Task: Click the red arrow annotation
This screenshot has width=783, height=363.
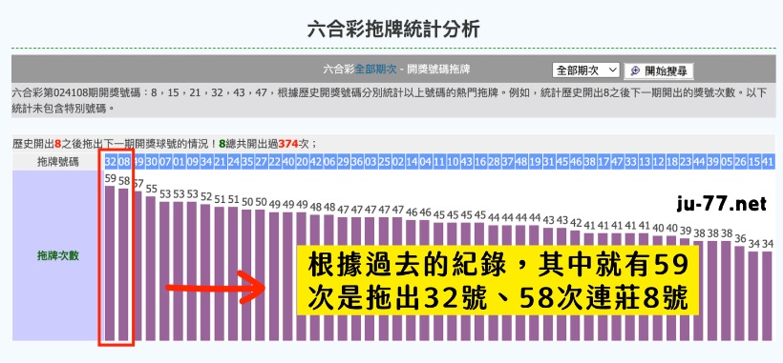Action: click(215, 288)
